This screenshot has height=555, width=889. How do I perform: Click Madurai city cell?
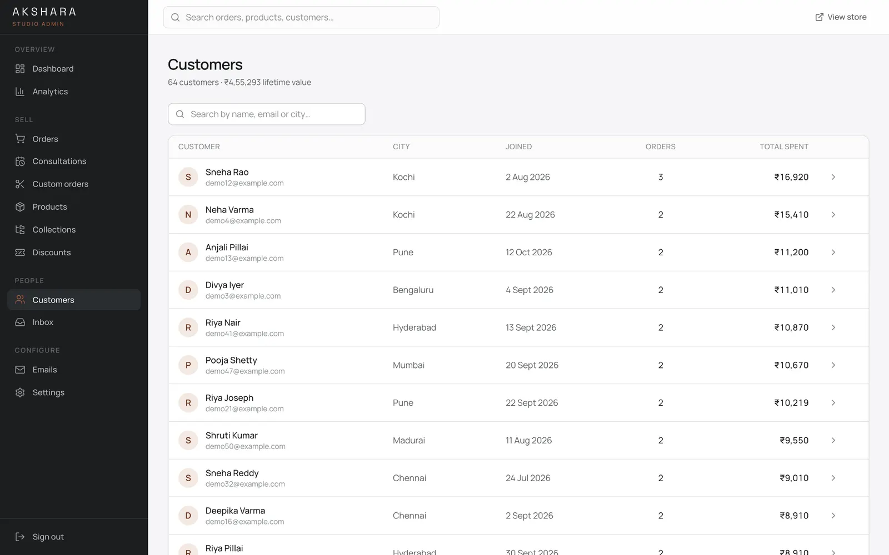click(409, 440)
